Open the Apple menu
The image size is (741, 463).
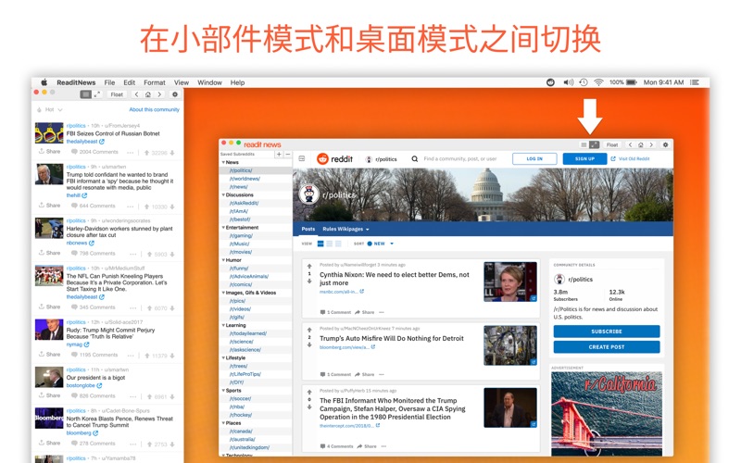[44, 82]
